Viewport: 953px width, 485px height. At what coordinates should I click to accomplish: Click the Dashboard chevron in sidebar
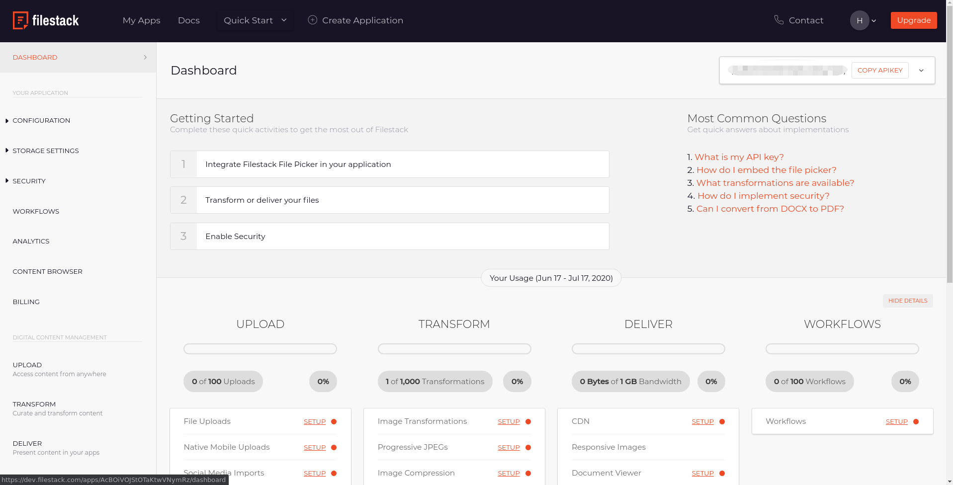(x=145, y=57)
